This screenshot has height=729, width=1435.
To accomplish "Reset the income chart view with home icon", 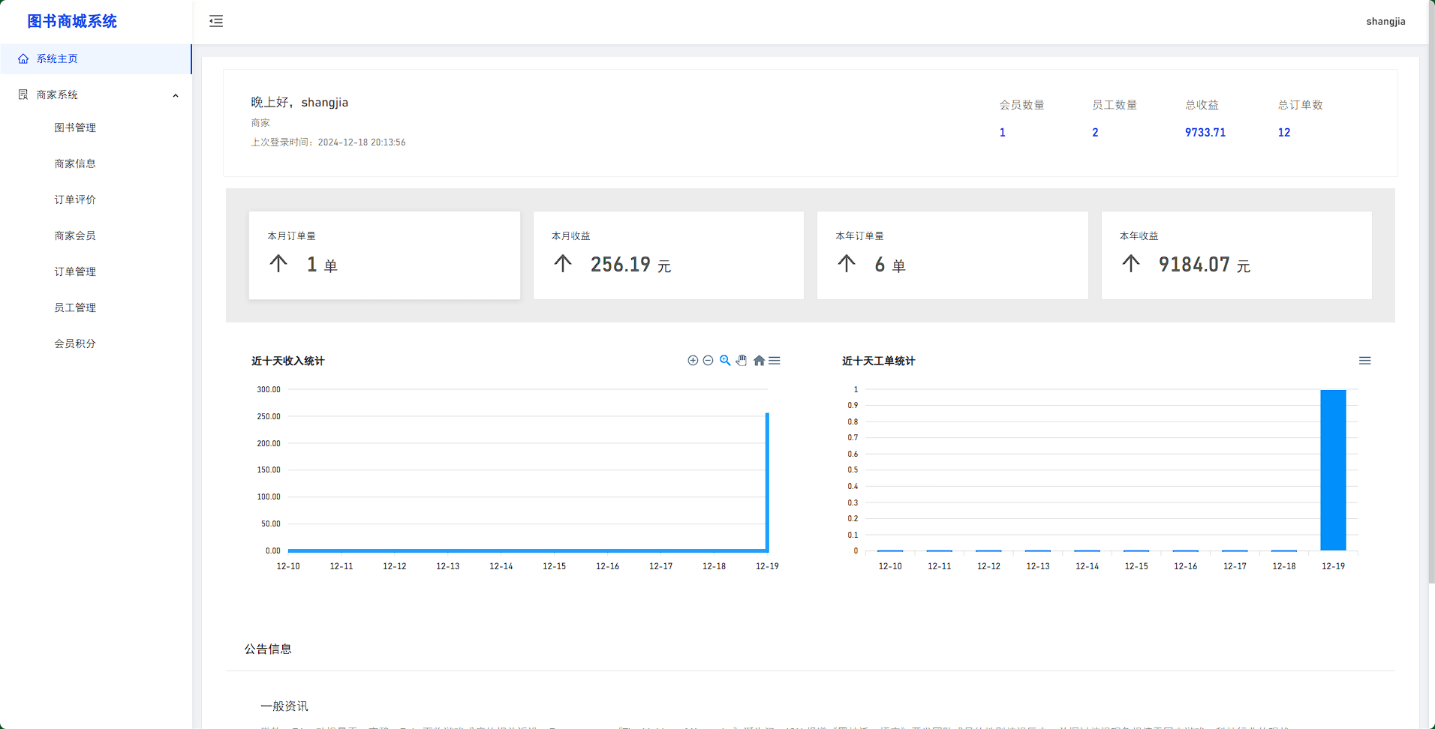I will tap(758, 360).
